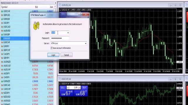Click the USDCHF,H4 chart window icon
188x105 pixels.
click(x=60, y=79)
